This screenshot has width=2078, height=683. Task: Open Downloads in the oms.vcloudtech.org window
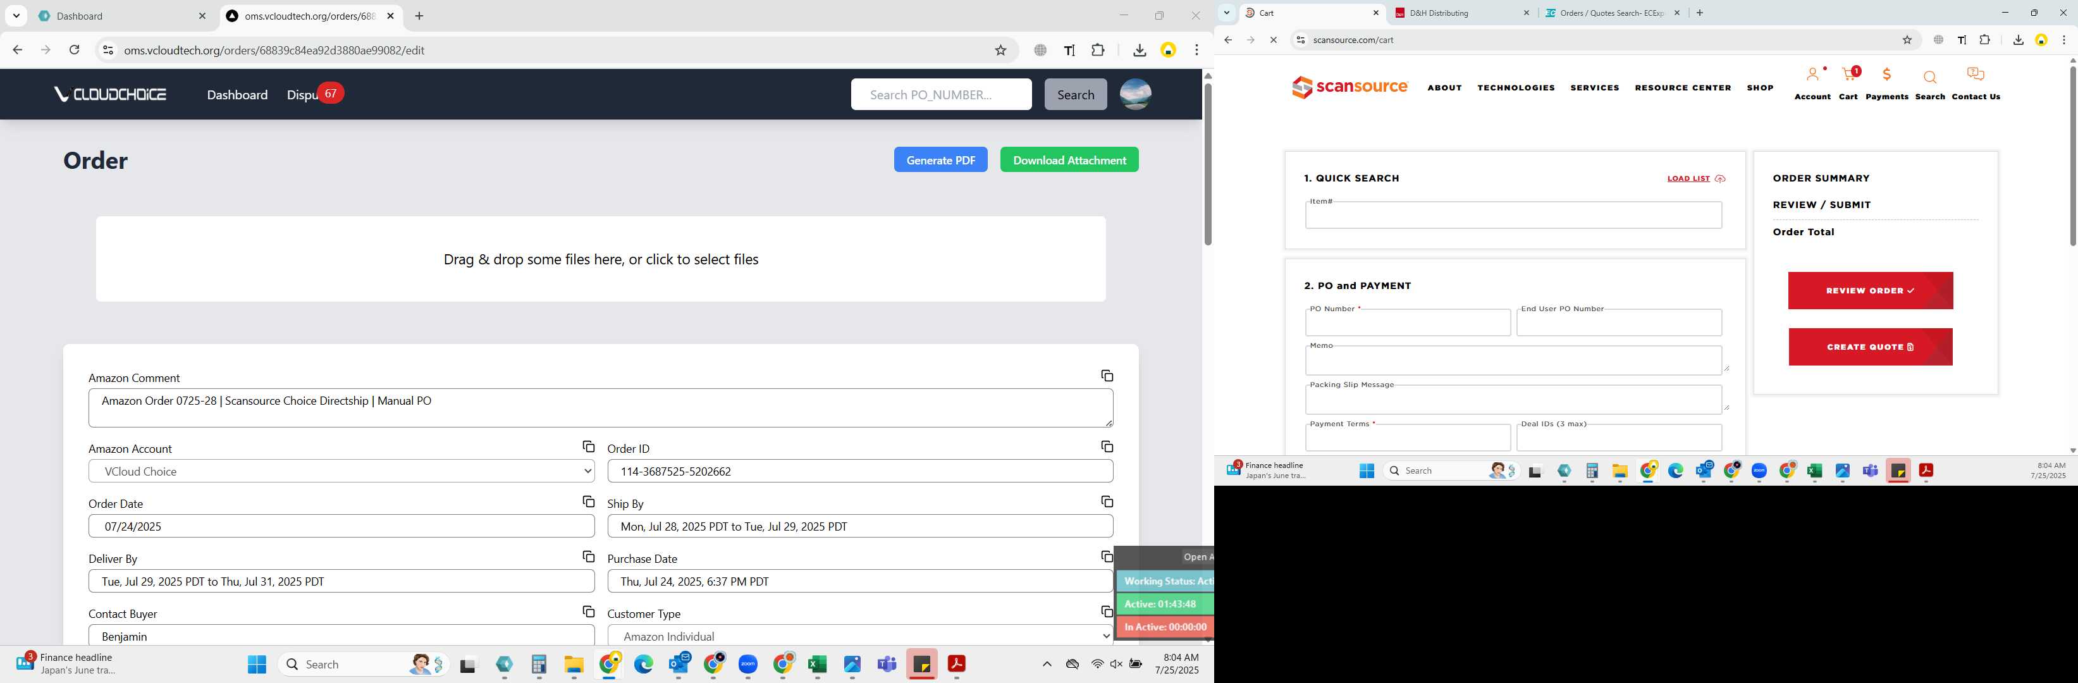(x=1139, y=50)
